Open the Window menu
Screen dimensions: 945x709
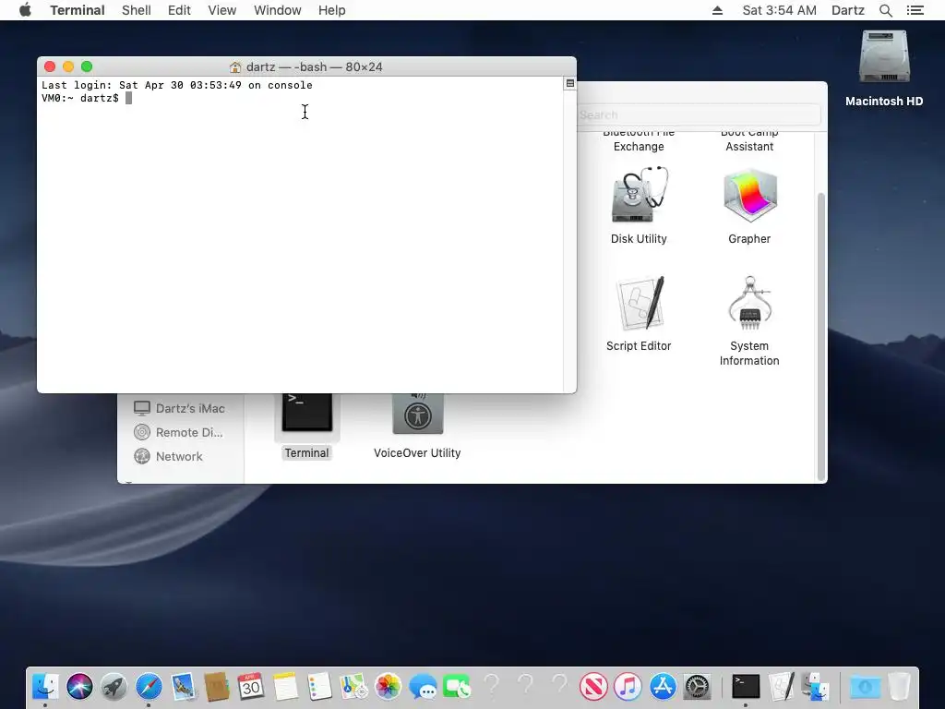pos(277,10)
